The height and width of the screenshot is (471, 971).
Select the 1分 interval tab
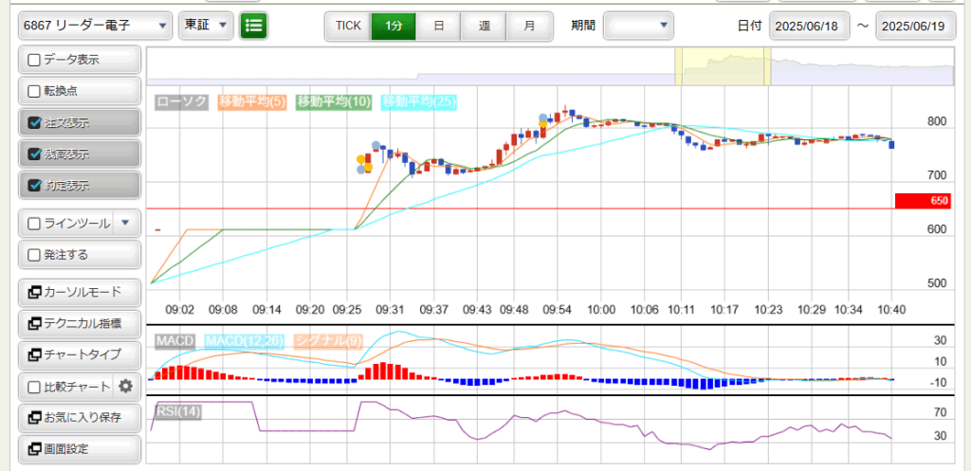[x=394, y=26]
